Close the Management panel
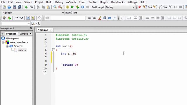 click(31, 28)
